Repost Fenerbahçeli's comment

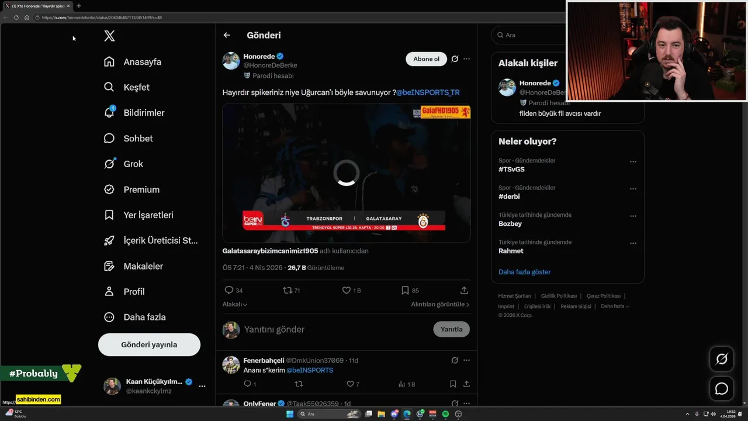pos(299,384)
